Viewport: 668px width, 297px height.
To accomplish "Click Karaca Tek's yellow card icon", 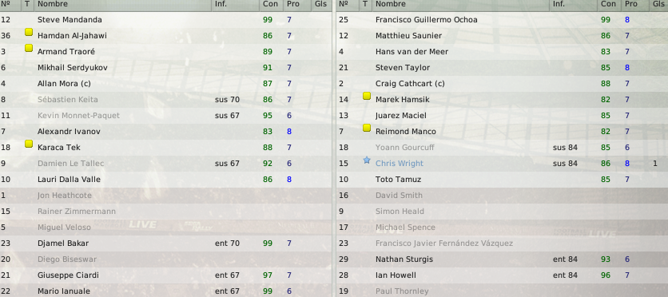I will click(x=29, y=144).
